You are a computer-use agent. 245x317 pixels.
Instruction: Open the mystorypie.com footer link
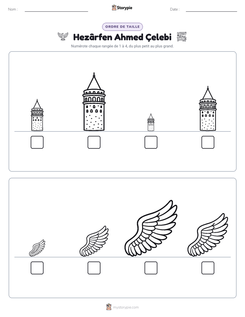pyautogui.click(x=126, y=307)
